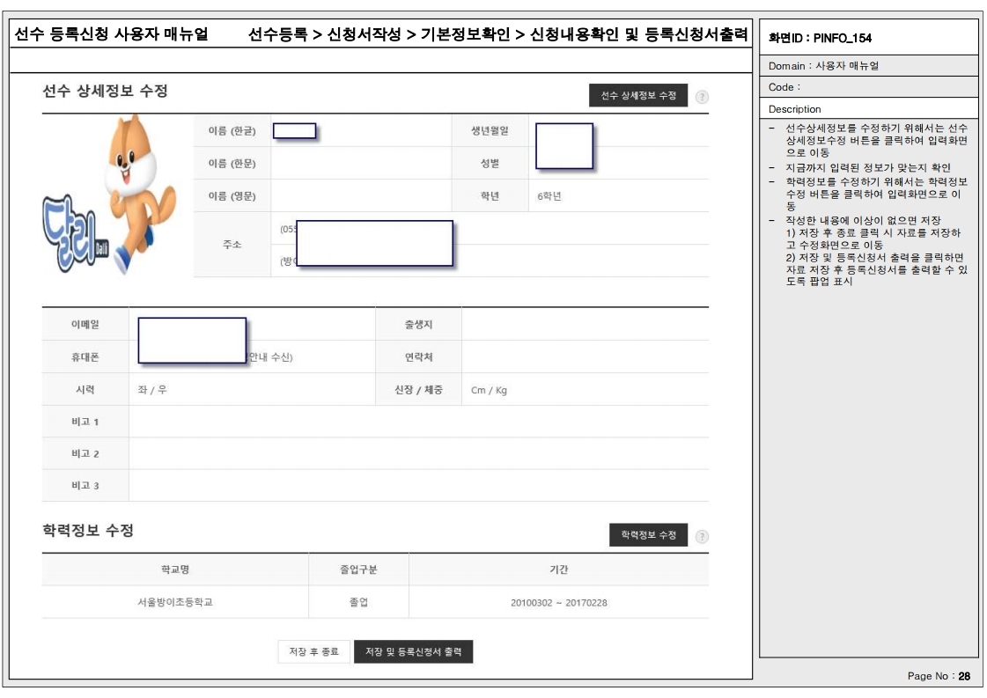This screenshot has height=698, width=987.
Task: Click the 이름 (영문) value field
Action: click(359, 196)
